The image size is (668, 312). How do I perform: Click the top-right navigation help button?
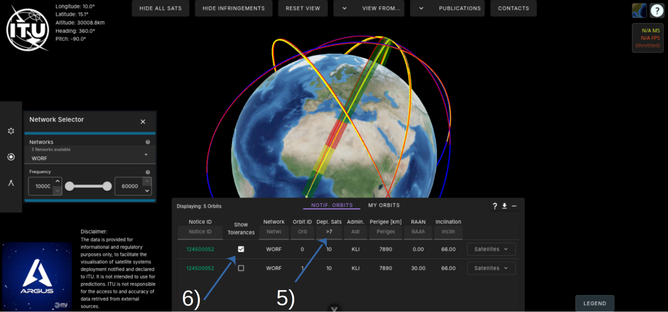point(657,10)
